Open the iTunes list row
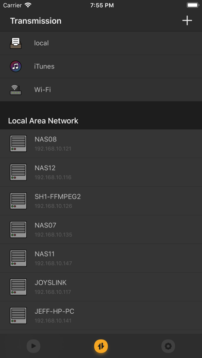 (x=101, y=66)
